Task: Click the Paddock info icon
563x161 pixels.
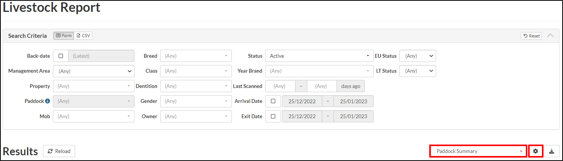Action: pyautogui.click(x=48, y=101)
